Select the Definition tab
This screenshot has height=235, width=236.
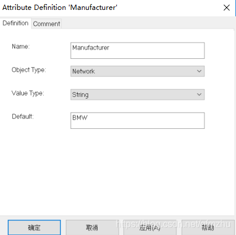coord(15,23)
